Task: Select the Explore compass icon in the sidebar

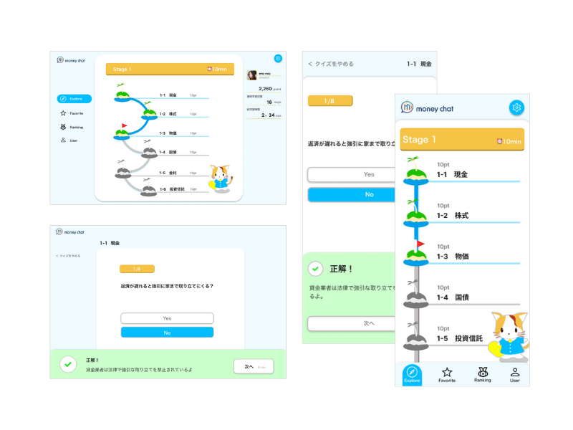Action: tap(64, 99)
